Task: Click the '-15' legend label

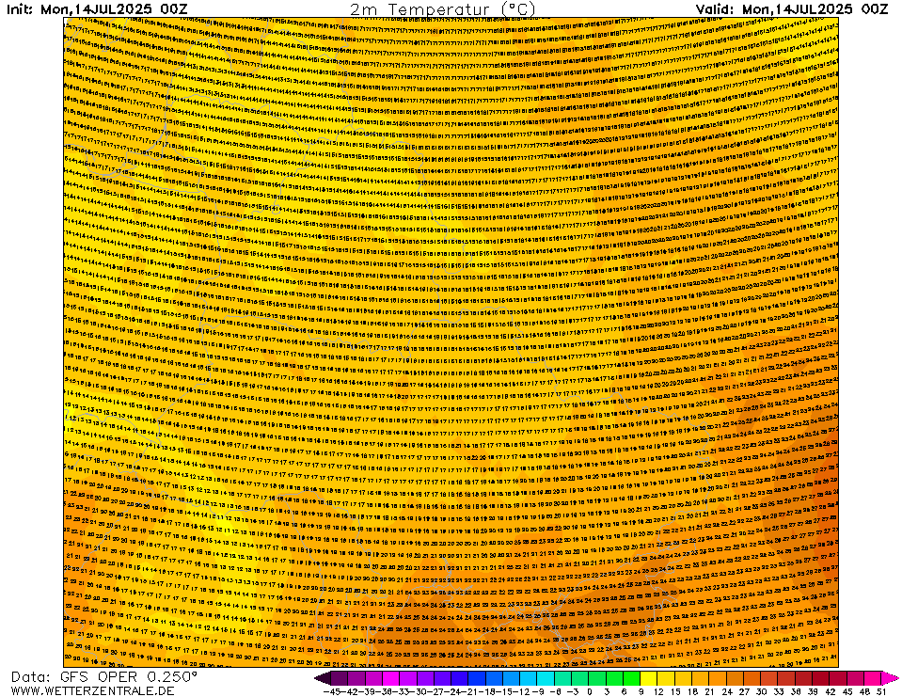Action: coord(503,691)
